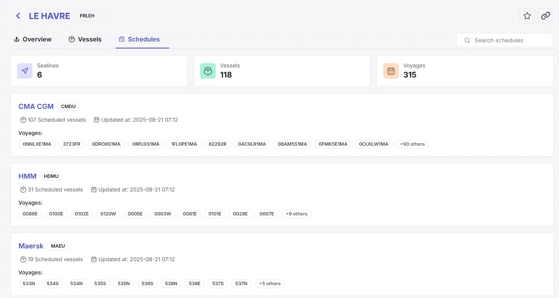
Task: Focus the Search schedules field
Action: (505, 40)
